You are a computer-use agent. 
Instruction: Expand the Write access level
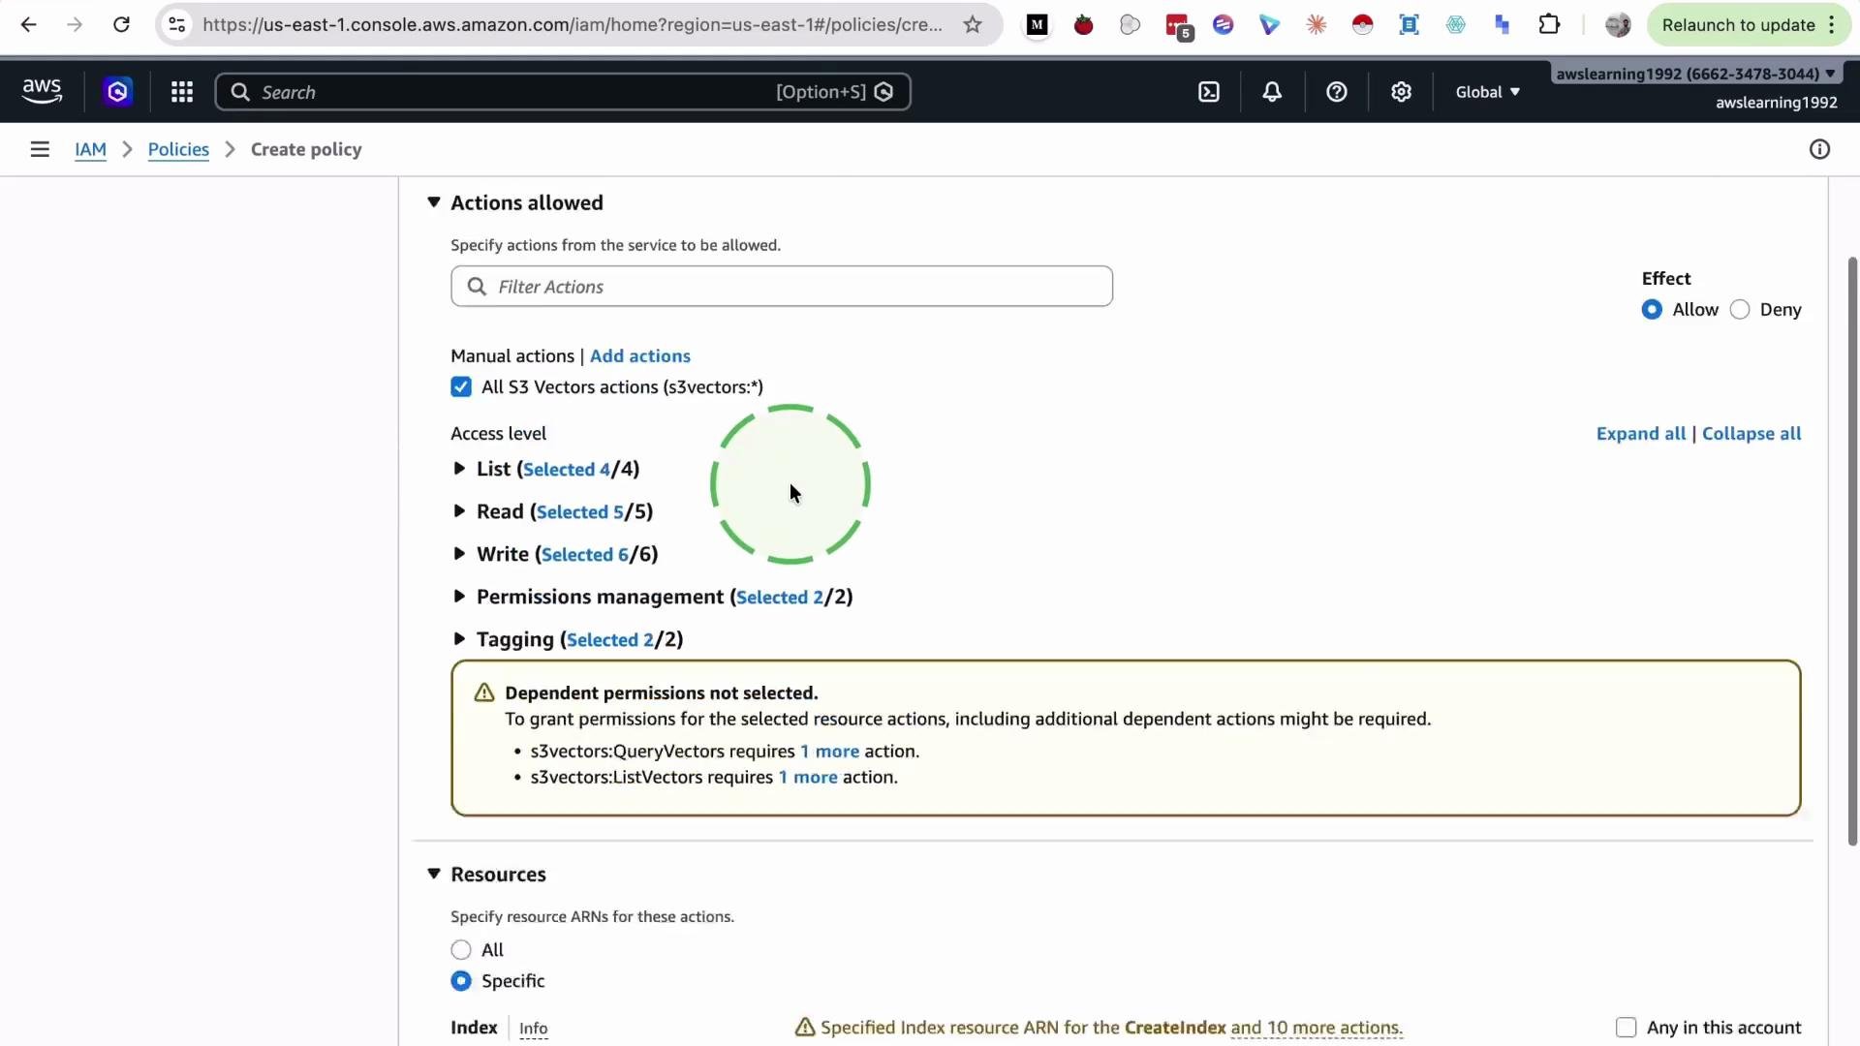point(459,554)
